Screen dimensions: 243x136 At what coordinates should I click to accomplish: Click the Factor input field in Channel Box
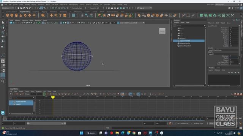tap(234, 58)
